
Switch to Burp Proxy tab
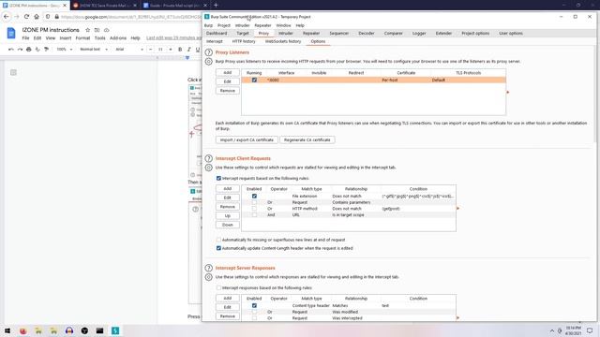[x=263, y=34]
